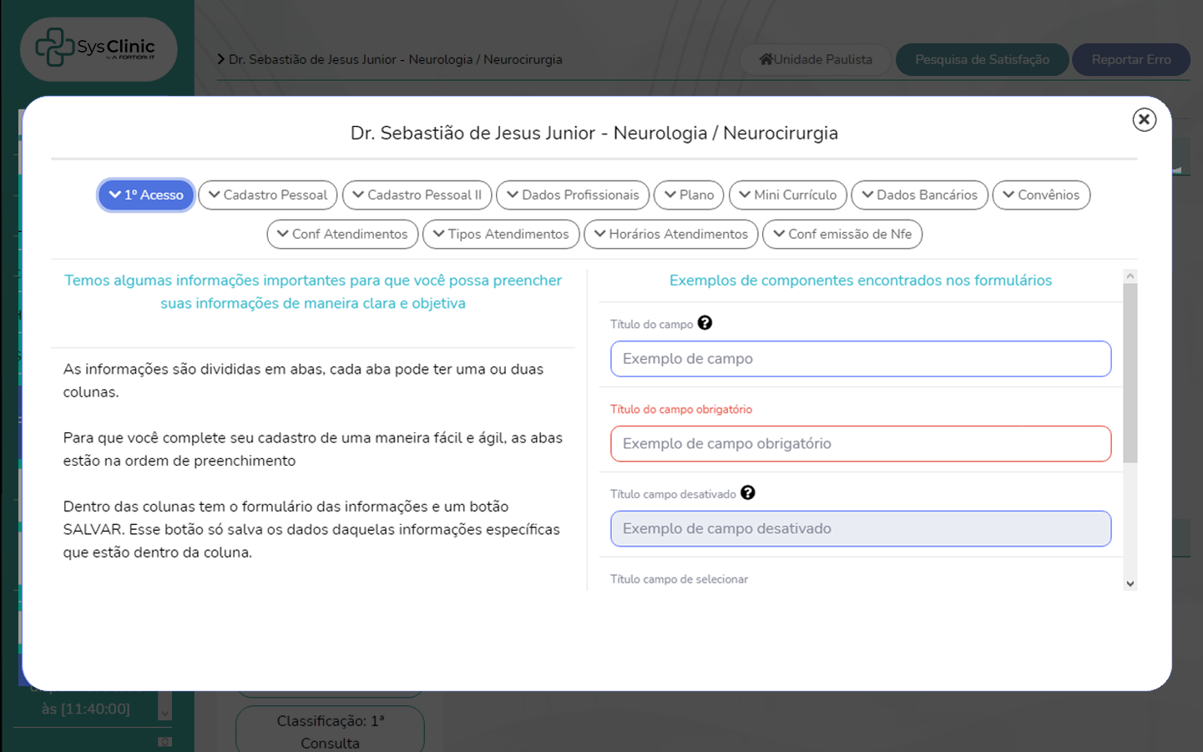The height and width of the screenshot is (752, 1203).
Task: Click the scrollbar down arrow in examples panel
Action: point(1130,584)
